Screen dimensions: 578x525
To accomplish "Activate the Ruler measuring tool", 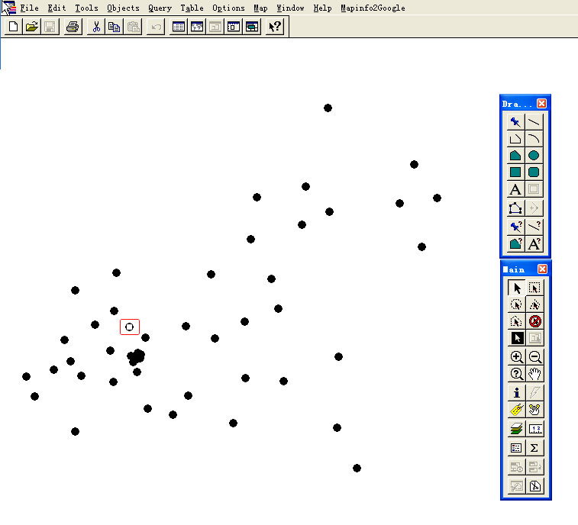I will click(x=534, y=429).
